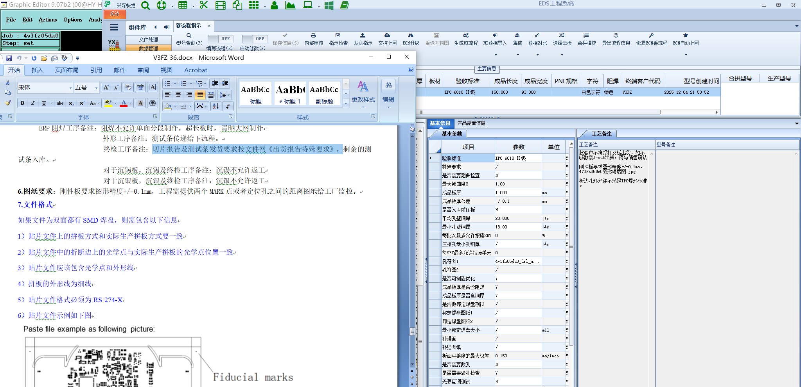Image resolution: width=801 pixels, height=387 pixels.
Task: Click the green area chart icon in EDS top bar
Action: coord(290,5)
